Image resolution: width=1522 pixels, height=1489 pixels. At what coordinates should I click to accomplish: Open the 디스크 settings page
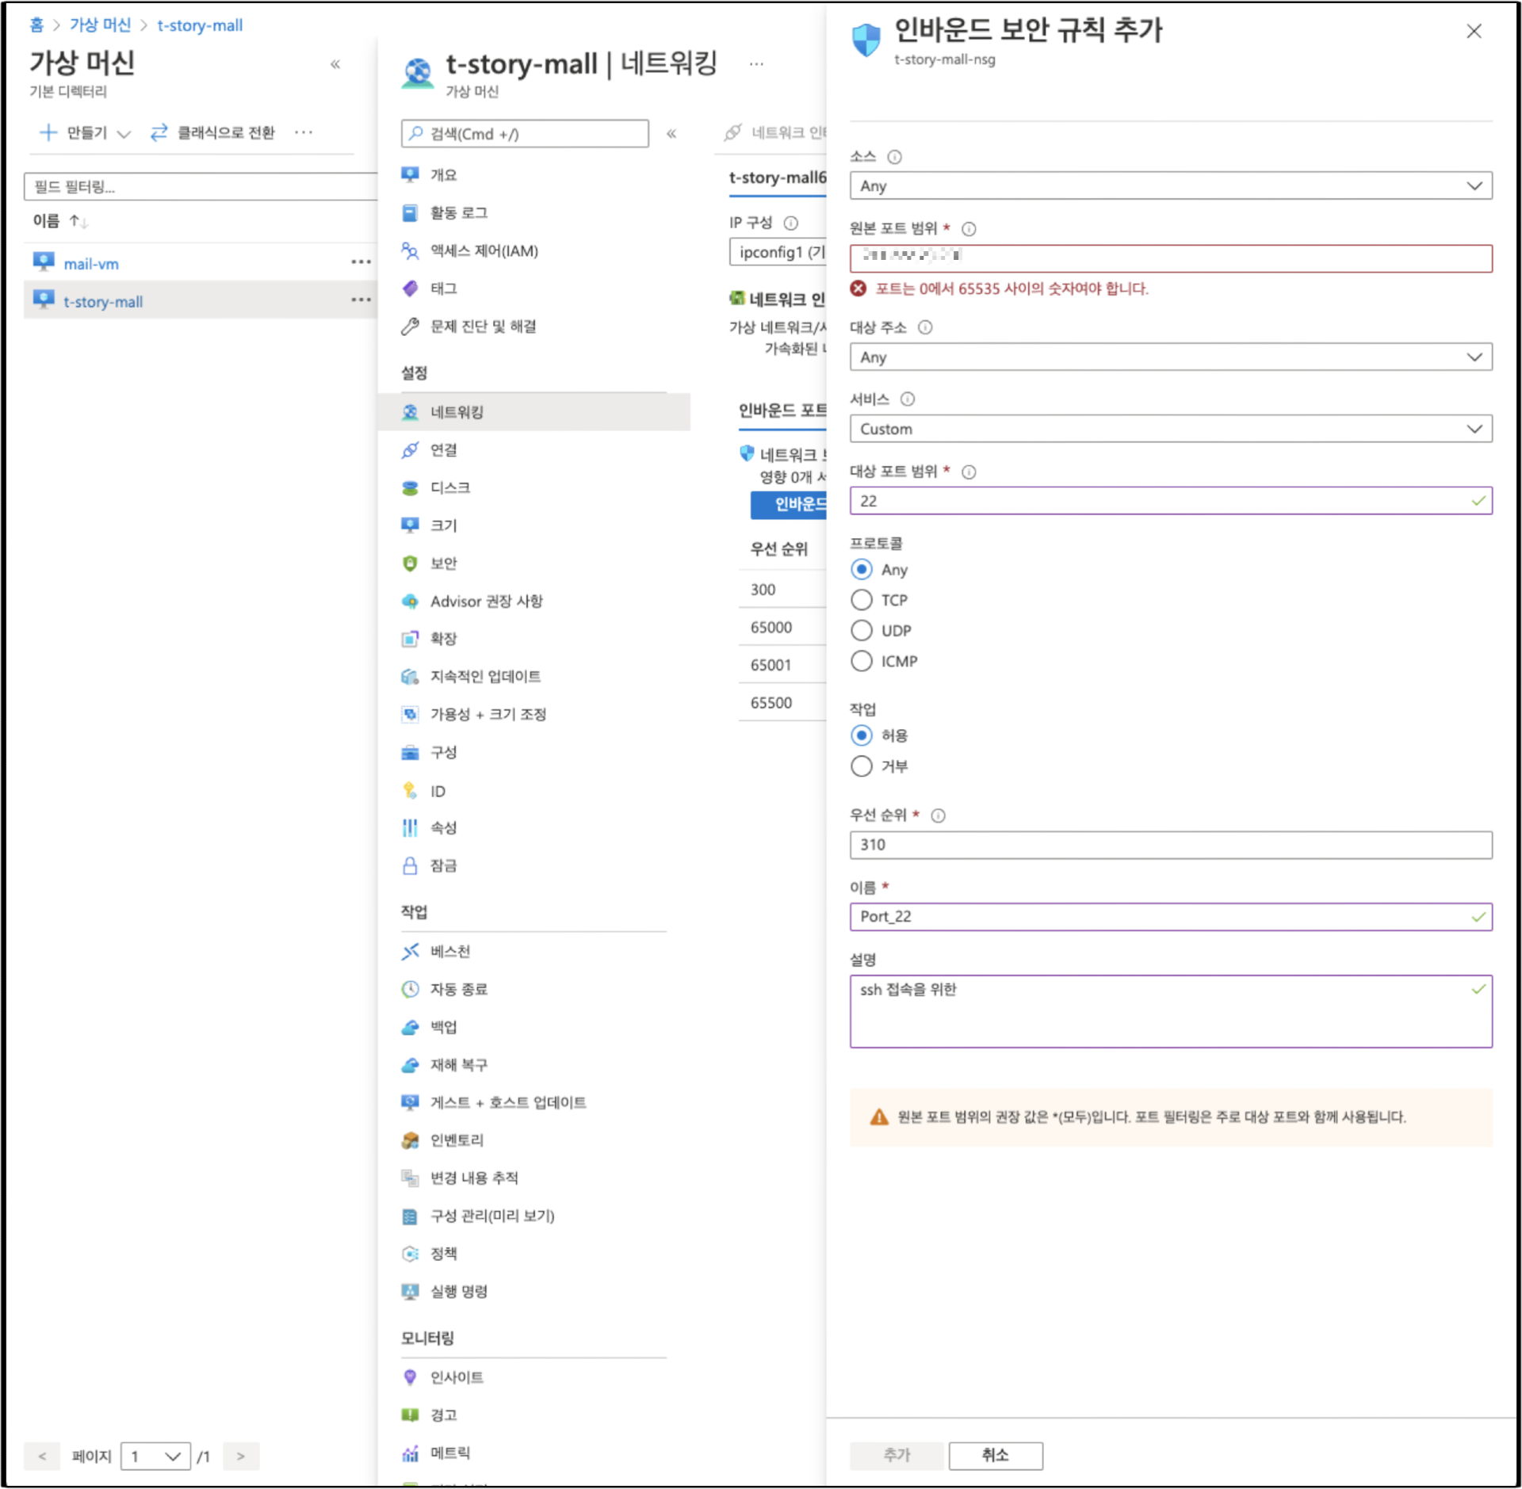pyautogui.click(x=449, y=487)
